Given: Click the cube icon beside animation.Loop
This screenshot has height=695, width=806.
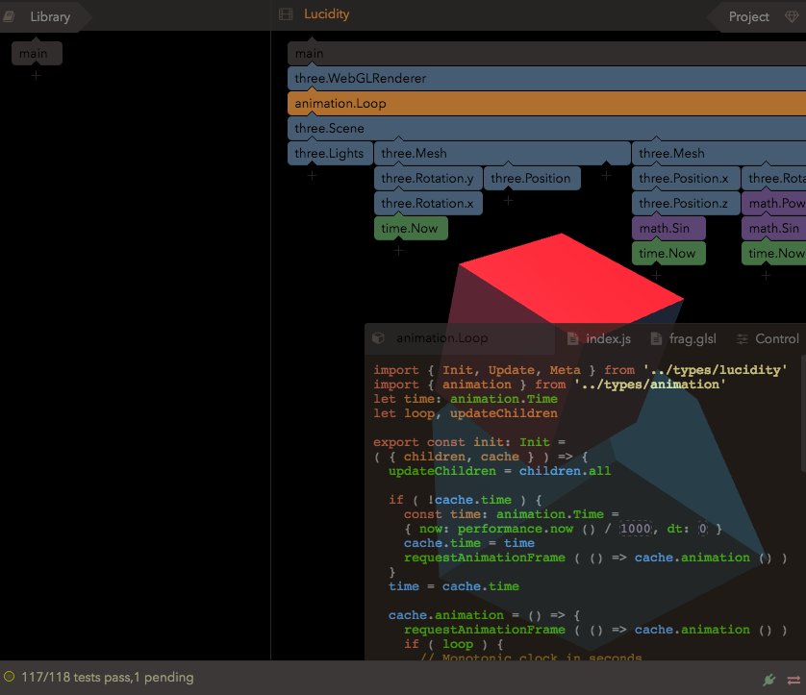Looking at the screenshot, I should [378, 338].
